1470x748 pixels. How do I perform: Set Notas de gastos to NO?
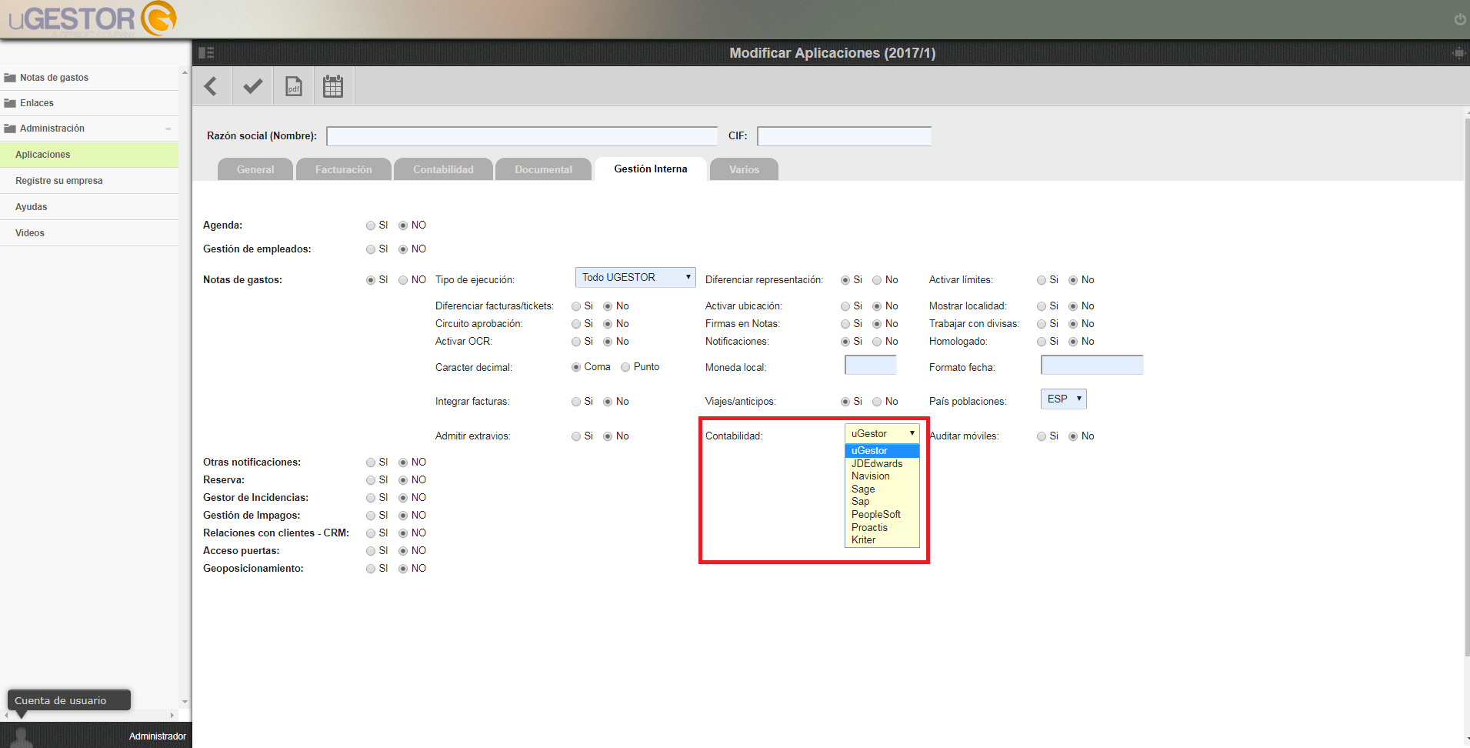pos(403,280)
